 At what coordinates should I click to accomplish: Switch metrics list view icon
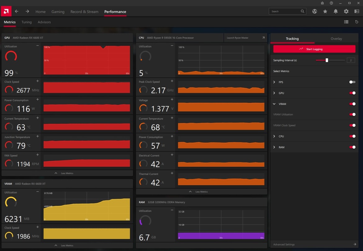346,22
